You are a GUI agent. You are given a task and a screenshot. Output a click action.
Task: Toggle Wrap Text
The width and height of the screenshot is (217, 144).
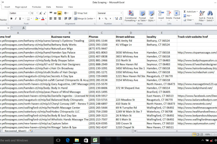coord(81,13)
